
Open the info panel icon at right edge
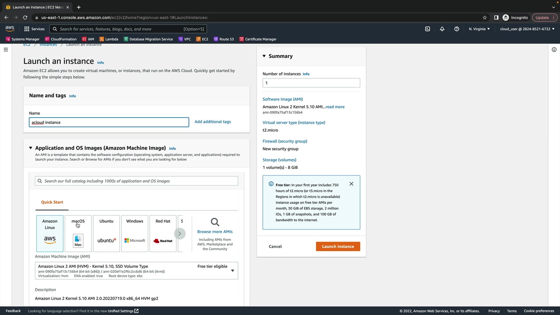(554, 50)
